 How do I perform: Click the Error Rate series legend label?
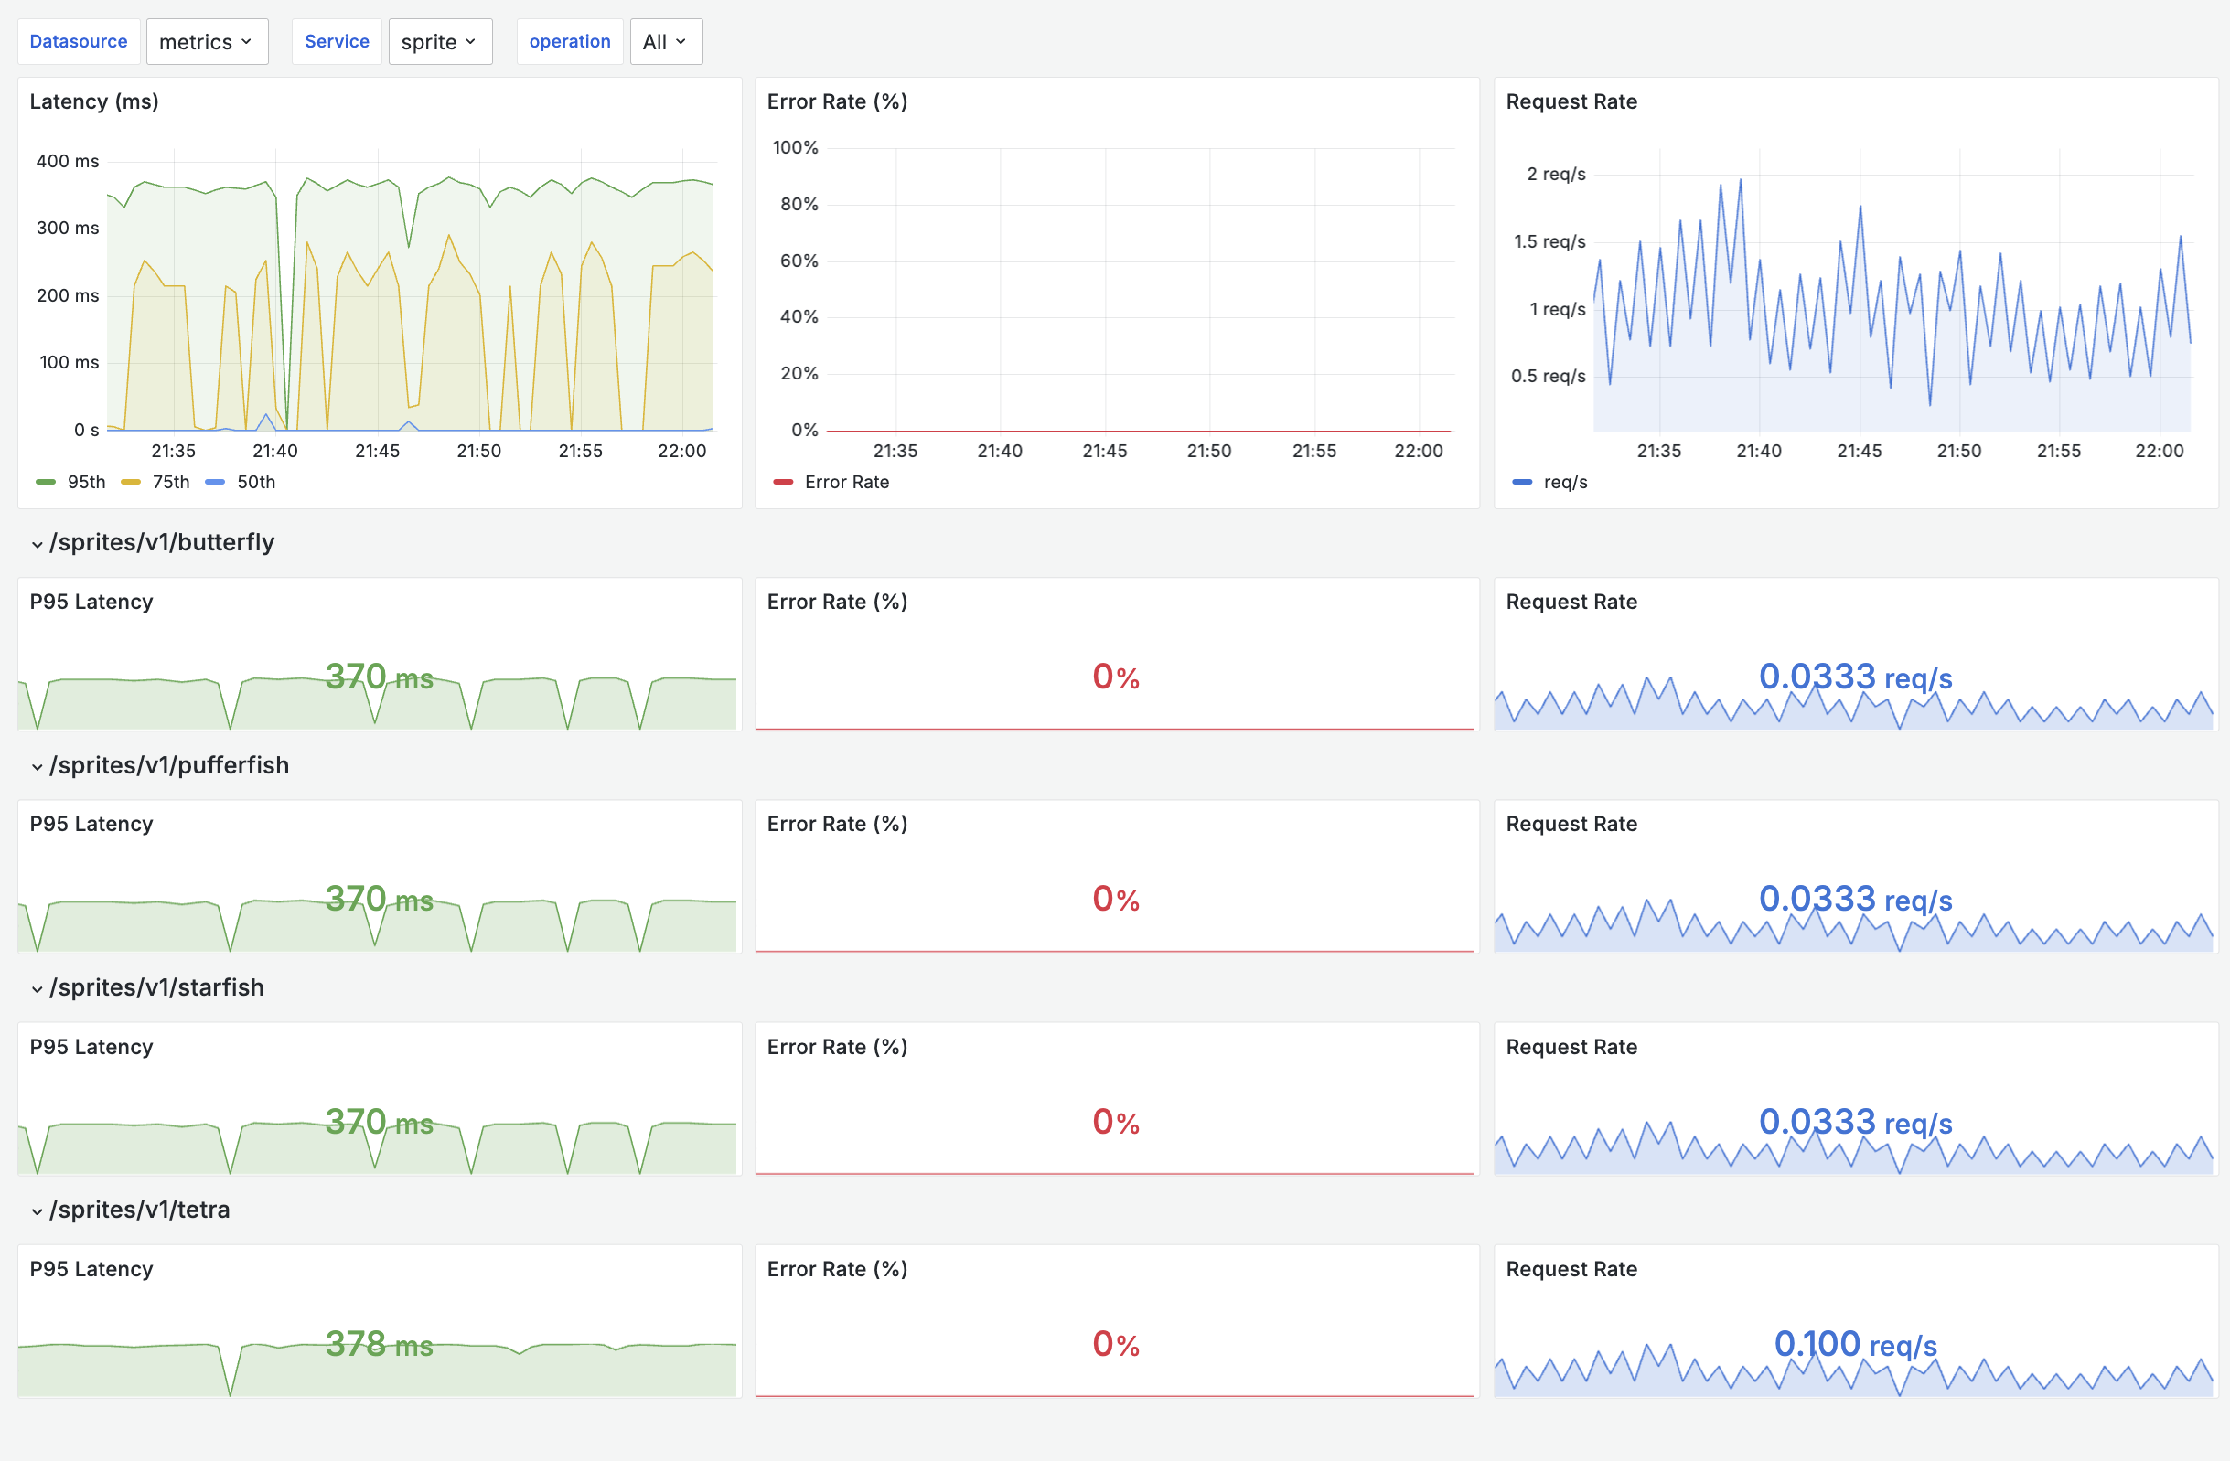(846, 483)
